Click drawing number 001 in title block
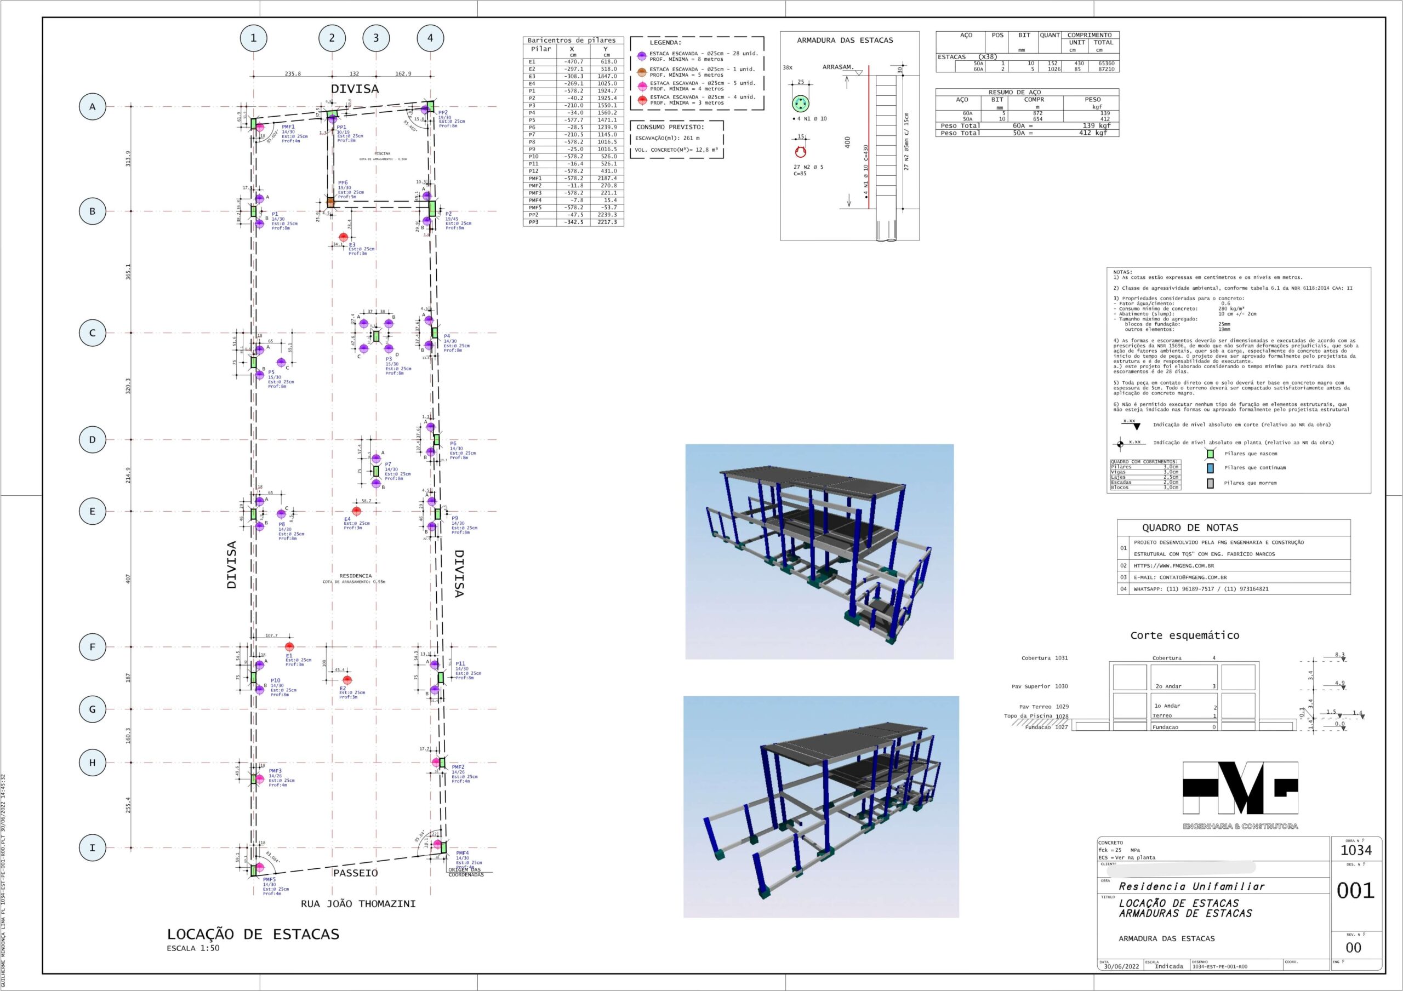The image size is (1403, 991). [x=1356, y=891]
